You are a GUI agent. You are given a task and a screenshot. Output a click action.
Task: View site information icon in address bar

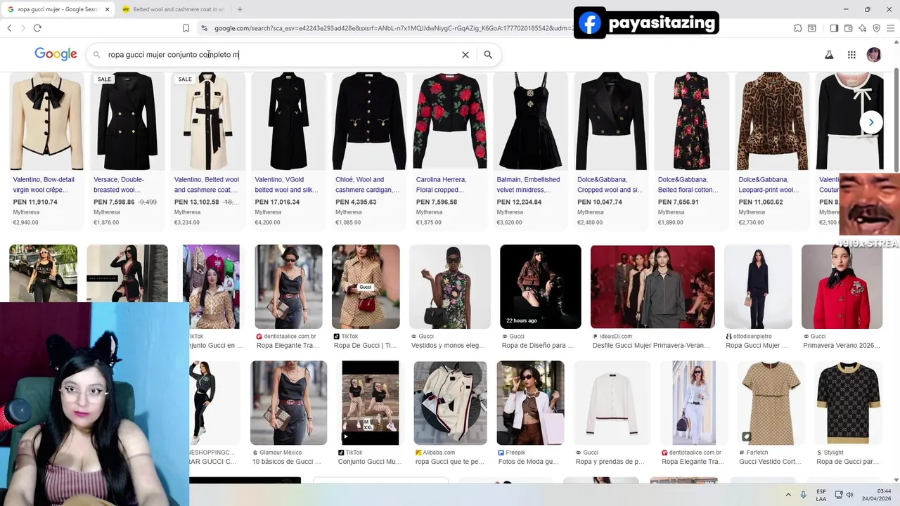204,28
